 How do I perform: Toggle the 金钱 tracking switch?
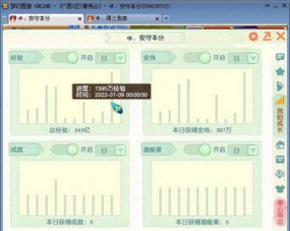click(x=197, y=57)
